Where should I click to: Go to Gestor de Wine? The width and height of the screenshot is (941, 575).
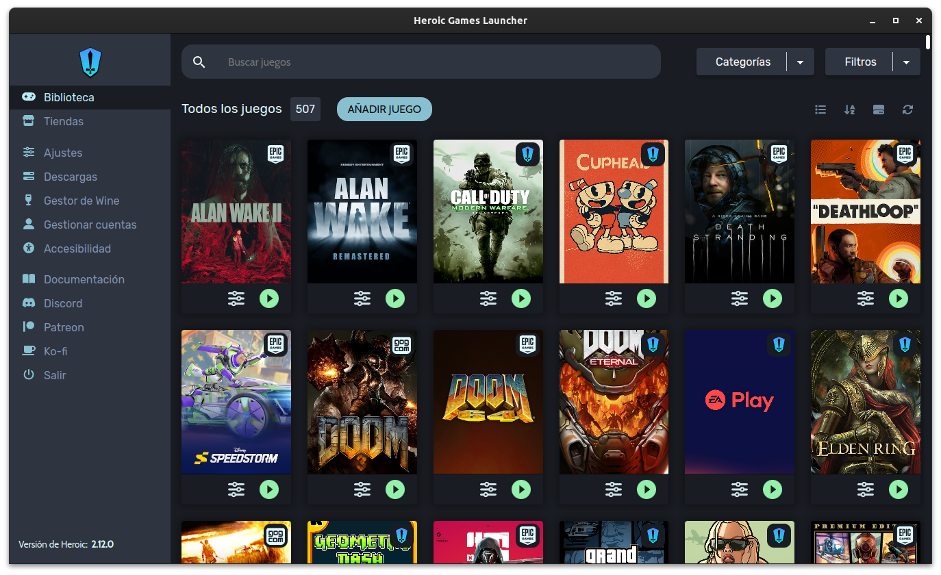pyautogui.click(x=81, y=201)
